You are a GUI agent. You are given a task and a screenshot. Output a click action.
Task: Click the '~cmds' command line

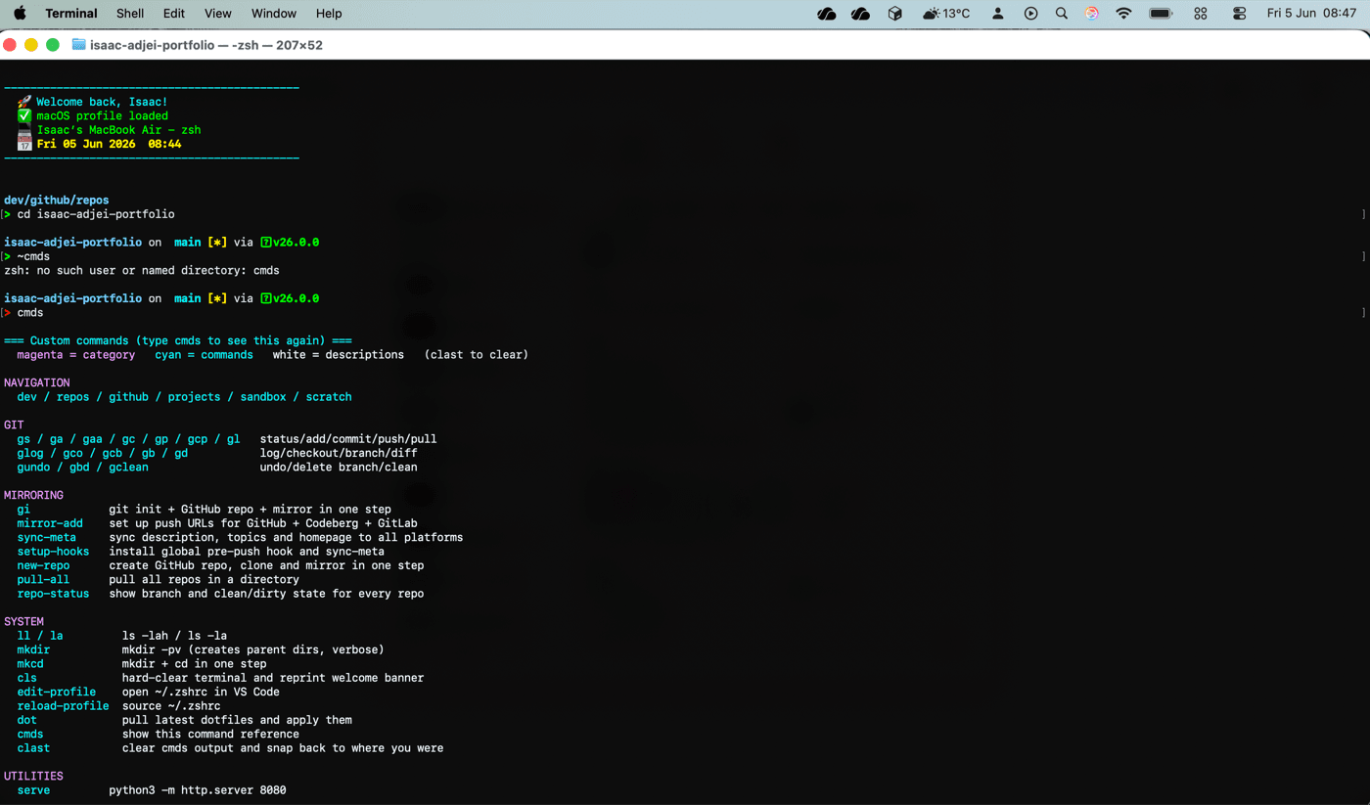click(33, 256)
